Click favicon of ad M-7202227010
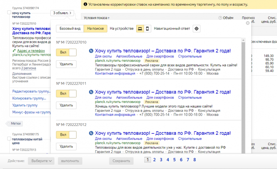This screenshot has width=277, height=169. (x=91, y=51)
